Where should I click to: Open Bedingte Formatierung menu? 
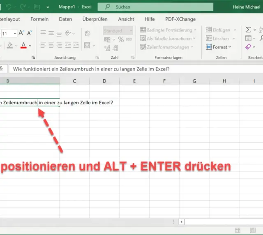(x=168, y=30)
